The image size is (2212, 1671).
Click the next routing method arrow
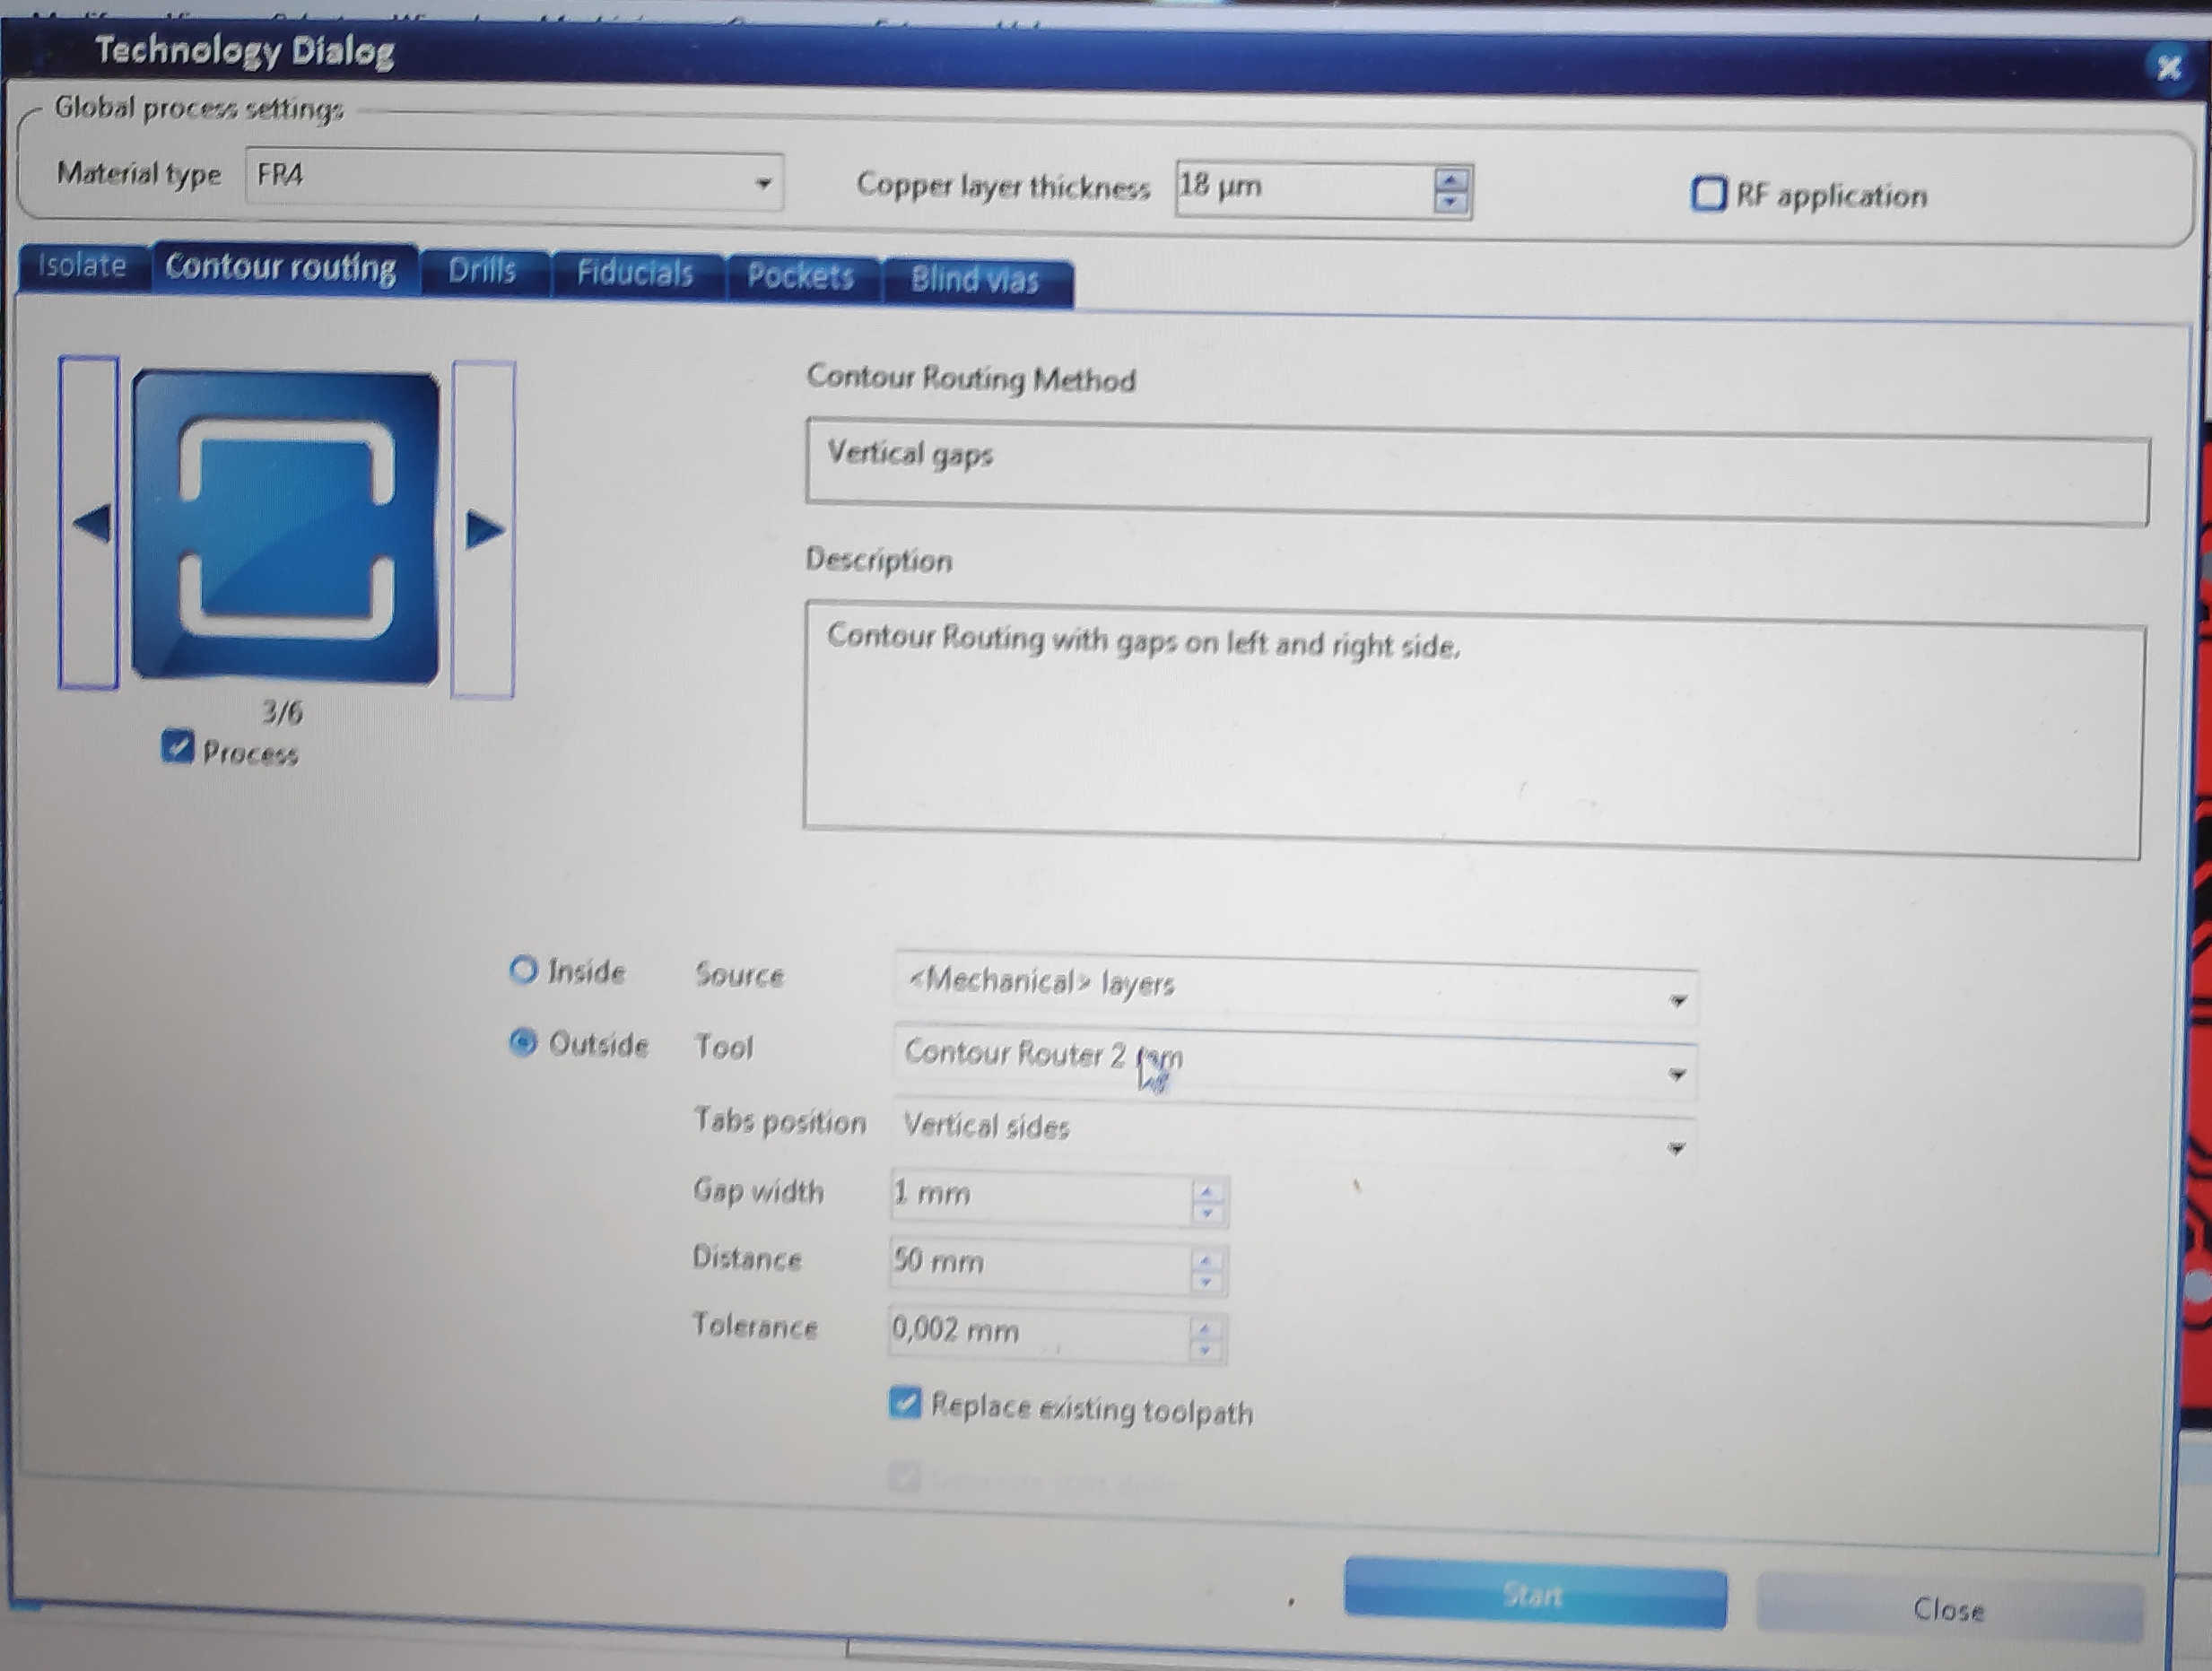pyautogui.click(x=484, y=529)
